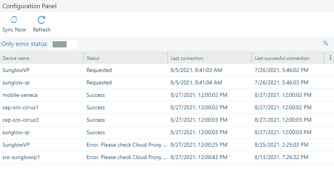Click the Sync Now label
The width and height of the screenshot is (334, 182).
point(14,30)
